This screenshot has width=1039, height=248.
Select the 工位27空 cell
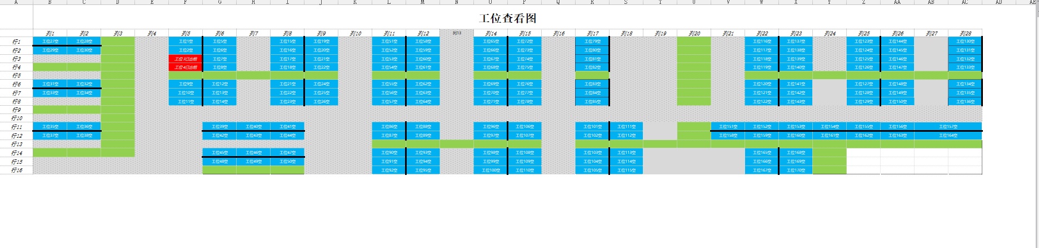50,42
